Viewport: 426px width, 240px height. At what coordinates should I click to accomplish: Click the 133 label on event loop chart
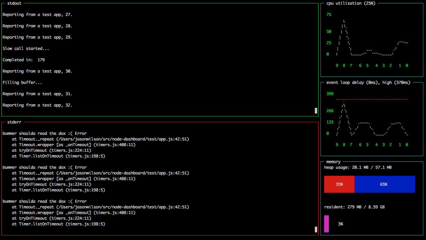tap(330, 122)
